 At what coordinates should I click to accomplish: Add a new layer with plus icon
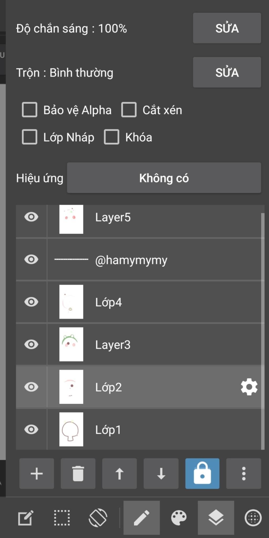[37, 474]
